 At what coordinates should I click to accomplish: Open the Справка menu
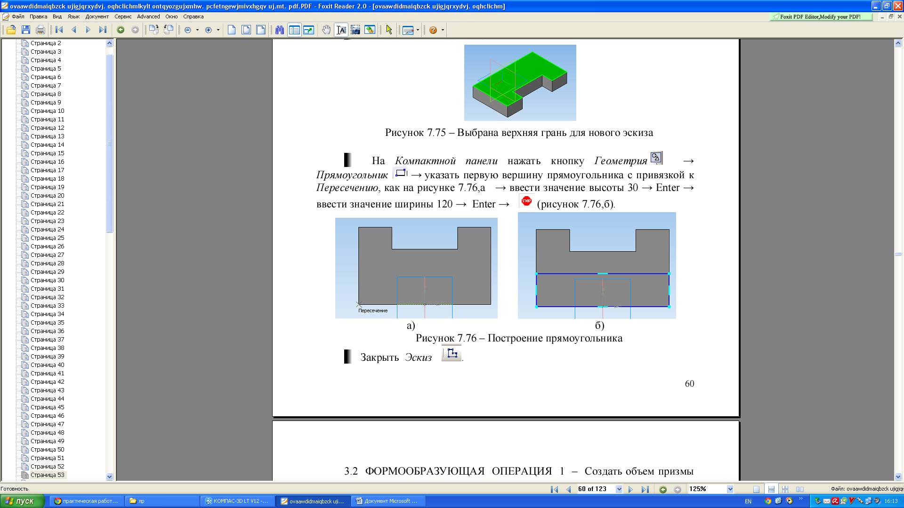193,16
